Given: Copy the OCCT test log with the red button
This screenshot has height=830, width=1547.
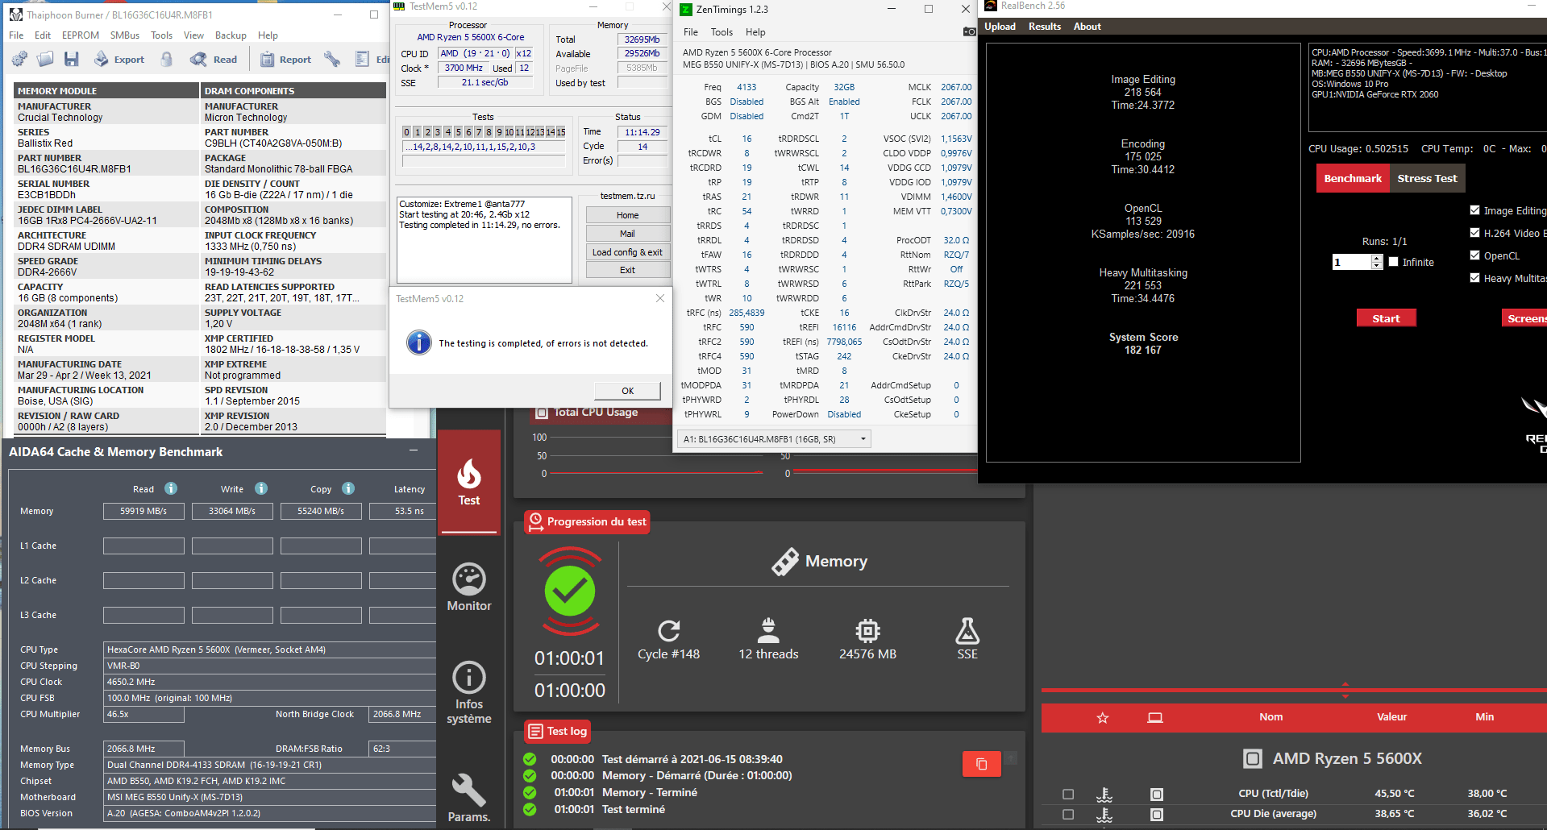Looking at the screenshot, I should pyautogui.click(x=981, y=764).
